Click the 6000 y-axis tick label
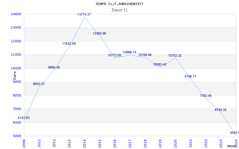The height and width of the screenshot is (149, 239). click(x=17, y=122)
